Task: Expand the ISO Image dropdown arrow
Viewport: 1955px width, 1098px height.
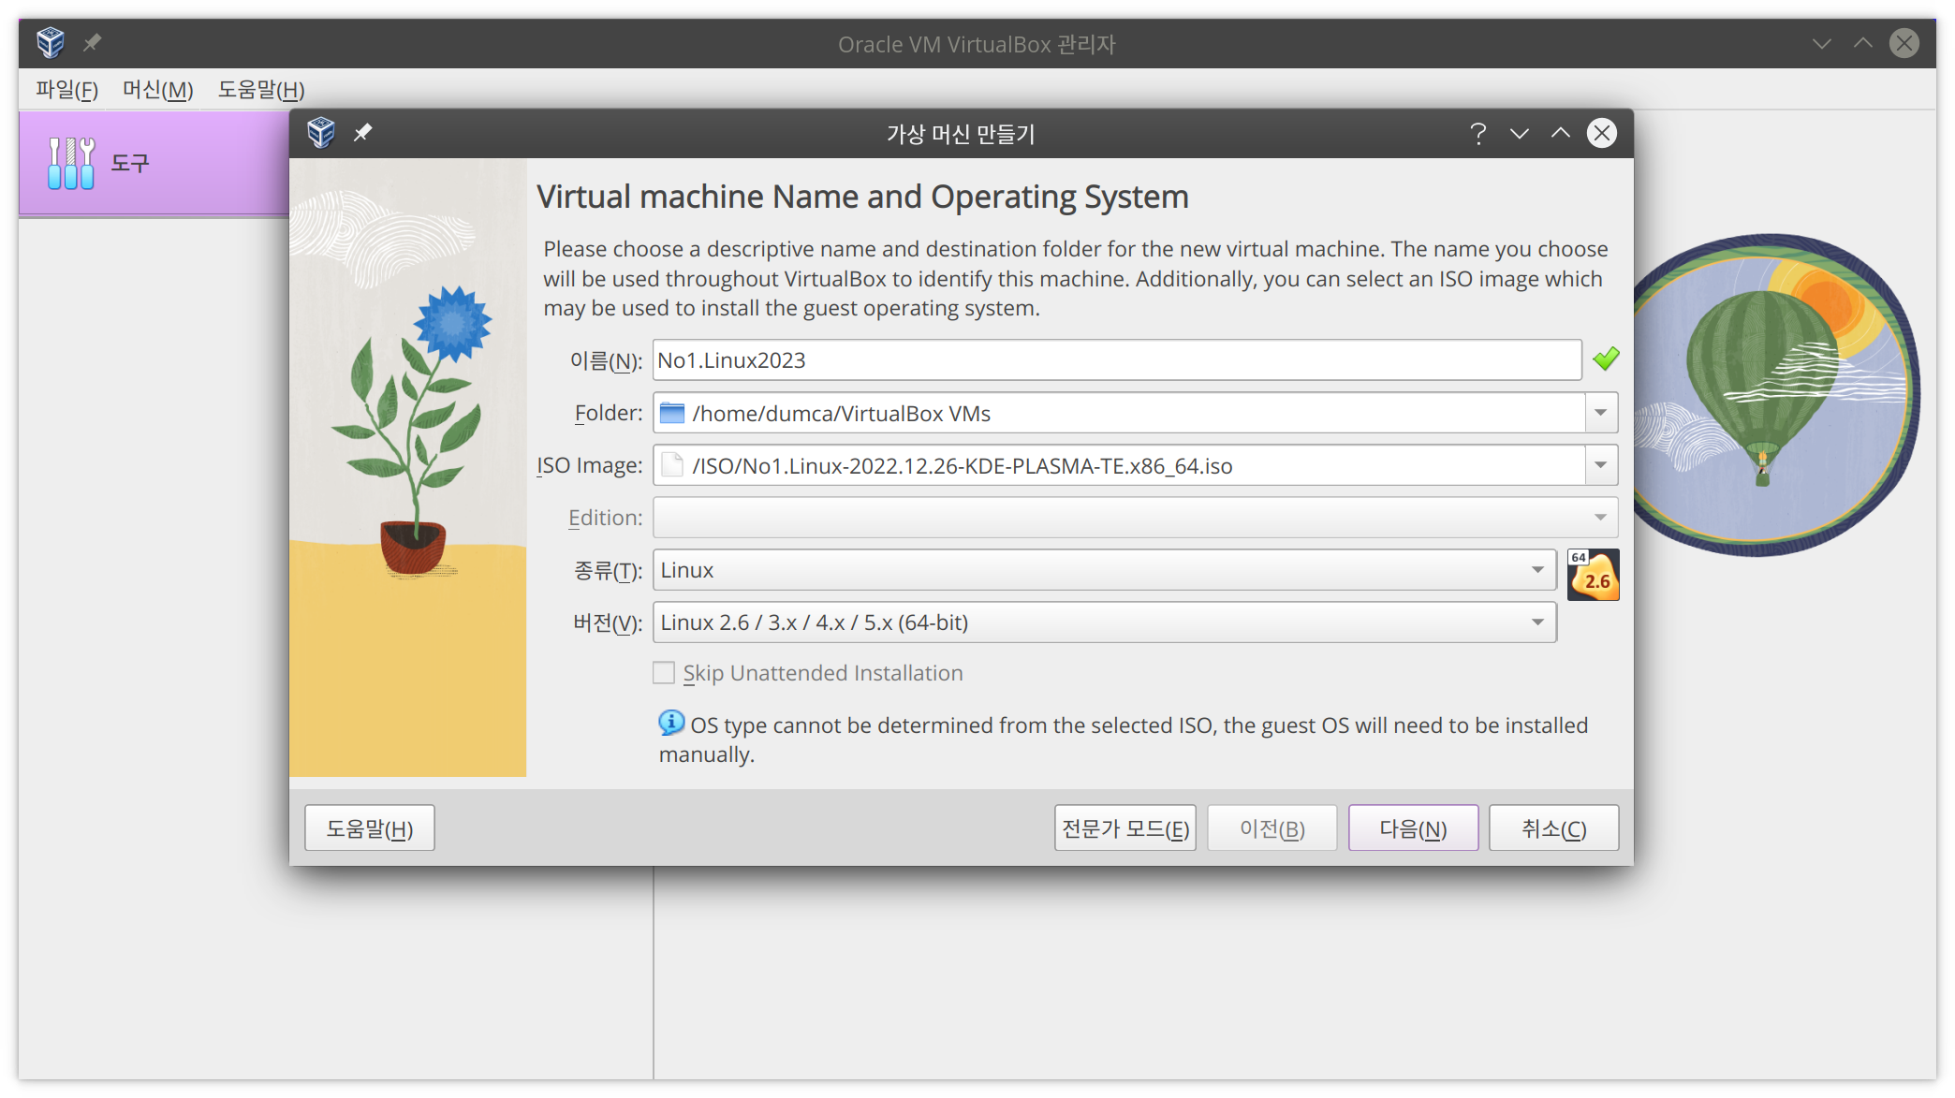Action: (x=1601, y=465)
